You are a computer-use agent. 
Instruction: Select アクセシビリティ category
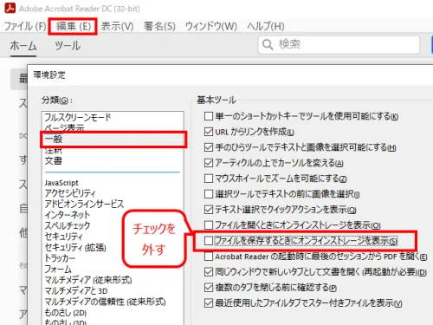click(x=70, y=193)
